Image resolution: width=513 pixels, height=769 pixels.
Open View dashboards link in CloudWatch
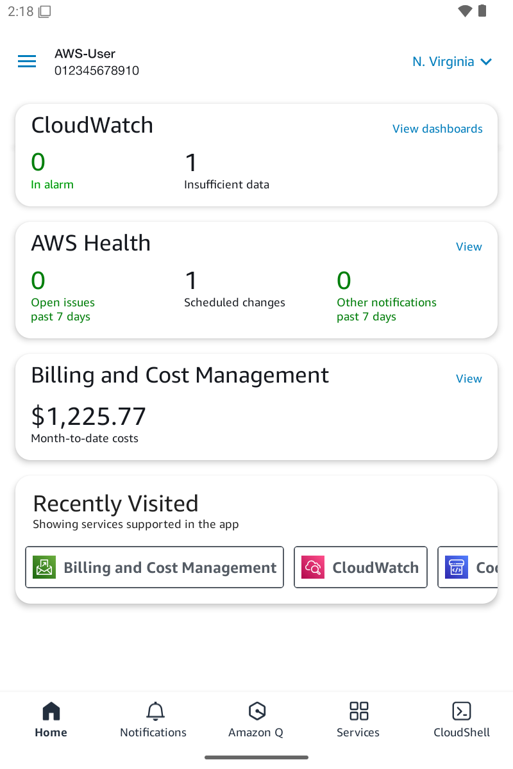click(x=437, y=129)
